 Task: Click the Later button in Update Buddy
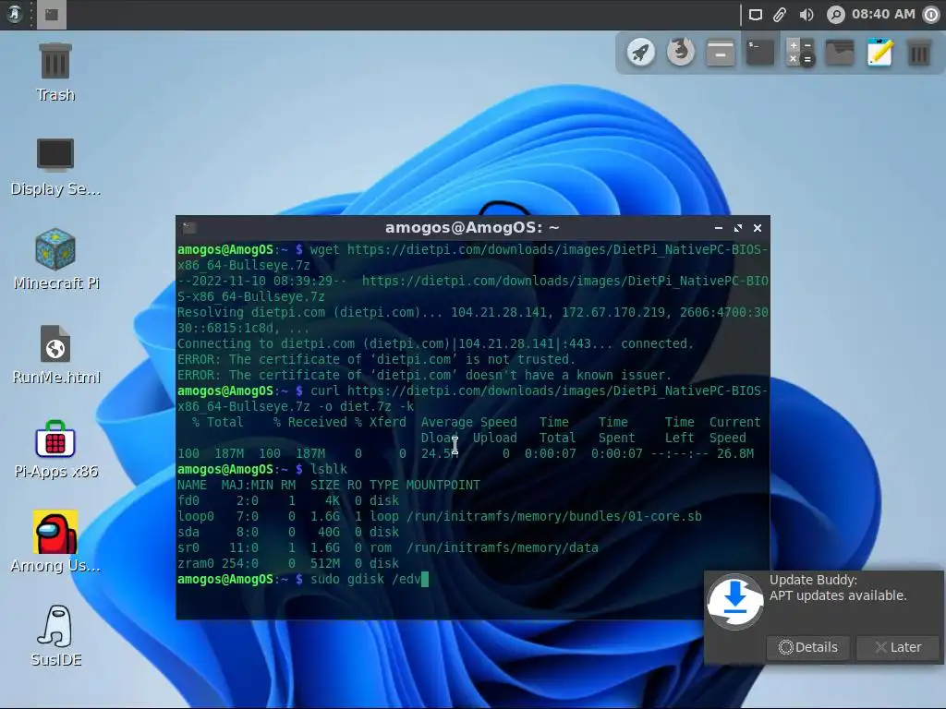tap(898, 647)
